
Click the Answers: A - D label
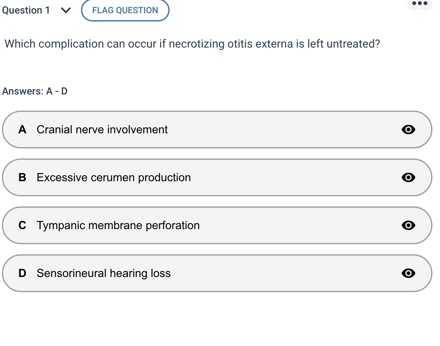tap(35, 91)
